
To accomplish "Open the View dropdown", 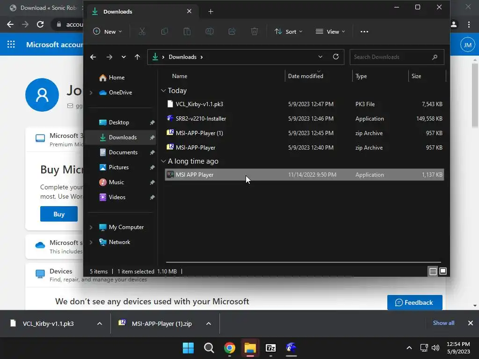I will coord(330,31).
